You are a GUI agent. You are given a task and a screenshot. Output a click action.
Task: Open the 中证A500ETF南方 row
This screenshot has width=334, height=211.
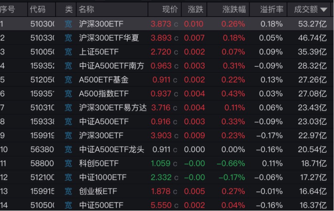coord(167,66)
